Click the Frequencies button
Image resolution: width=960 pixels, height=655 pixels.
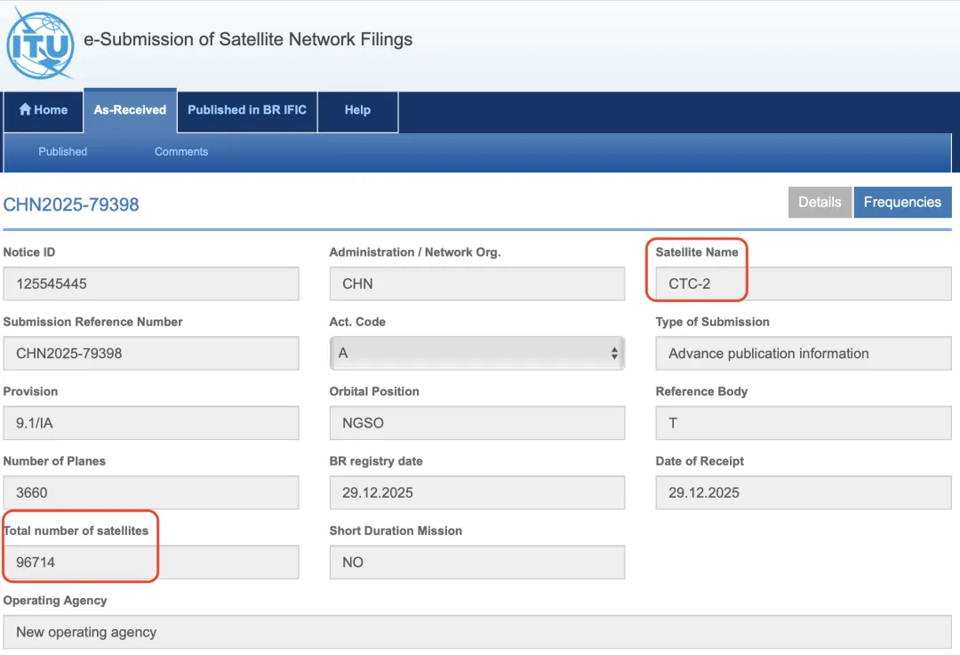pyautogui.click(x=902, y=203)
